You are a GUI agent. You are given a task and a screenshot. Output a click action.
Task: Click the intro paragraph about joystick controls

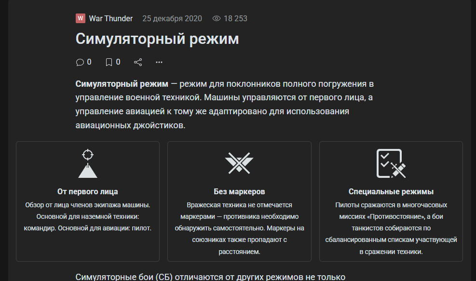(224, 105)
